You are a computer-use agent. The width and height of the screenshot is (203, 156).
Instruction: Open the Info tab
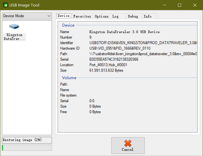(148, 16)
